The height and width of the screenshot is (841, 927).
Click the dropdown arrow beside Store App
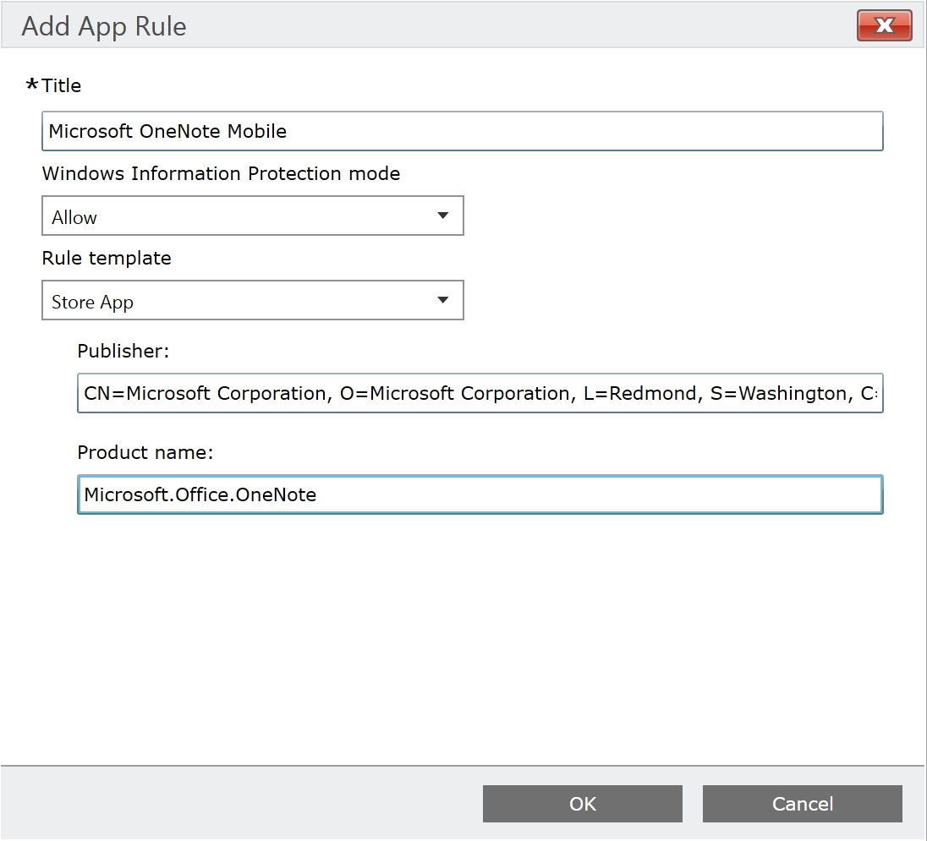pos(442,300)
